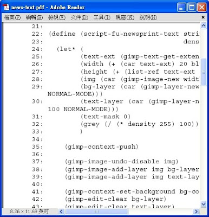This screenshot has height=217, width=209.
Task: Click the Adobe Reader PDF icon in title bar
Action: (x=6, y=8)
